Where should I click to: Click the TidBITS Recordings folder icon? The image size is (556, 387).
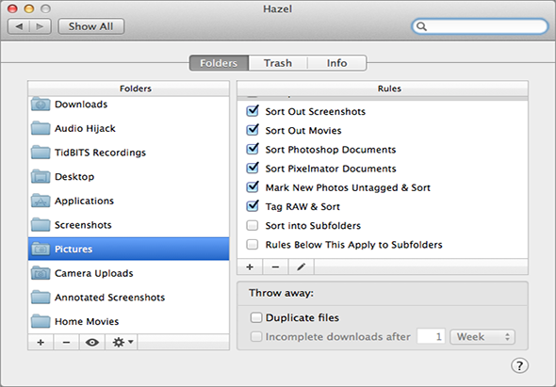41,153
